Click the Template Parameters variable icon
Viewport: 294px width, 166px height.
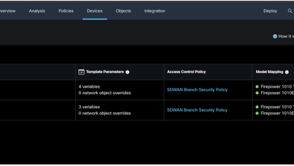click(81, 72)
